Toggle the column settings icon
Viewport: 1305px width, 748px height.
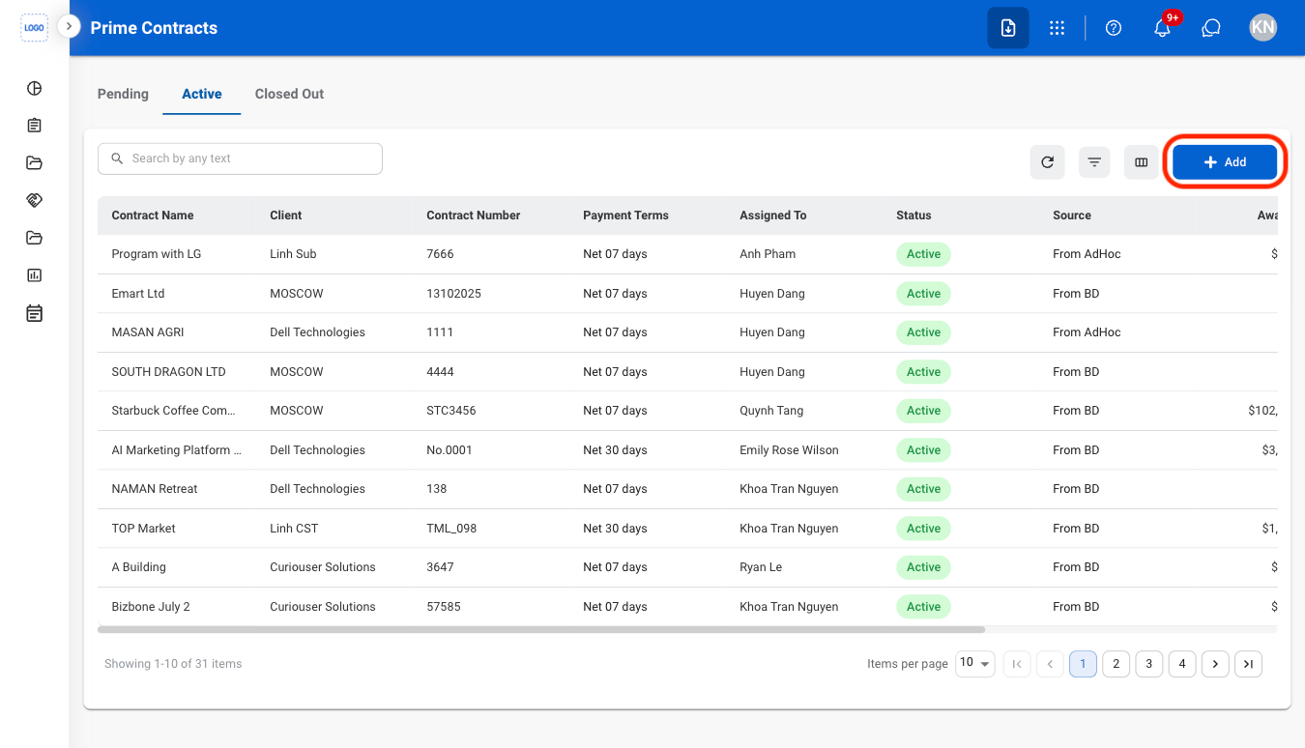coord(1142,162)
